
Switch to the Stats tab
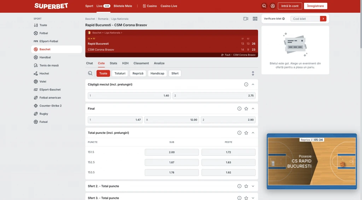113,63
